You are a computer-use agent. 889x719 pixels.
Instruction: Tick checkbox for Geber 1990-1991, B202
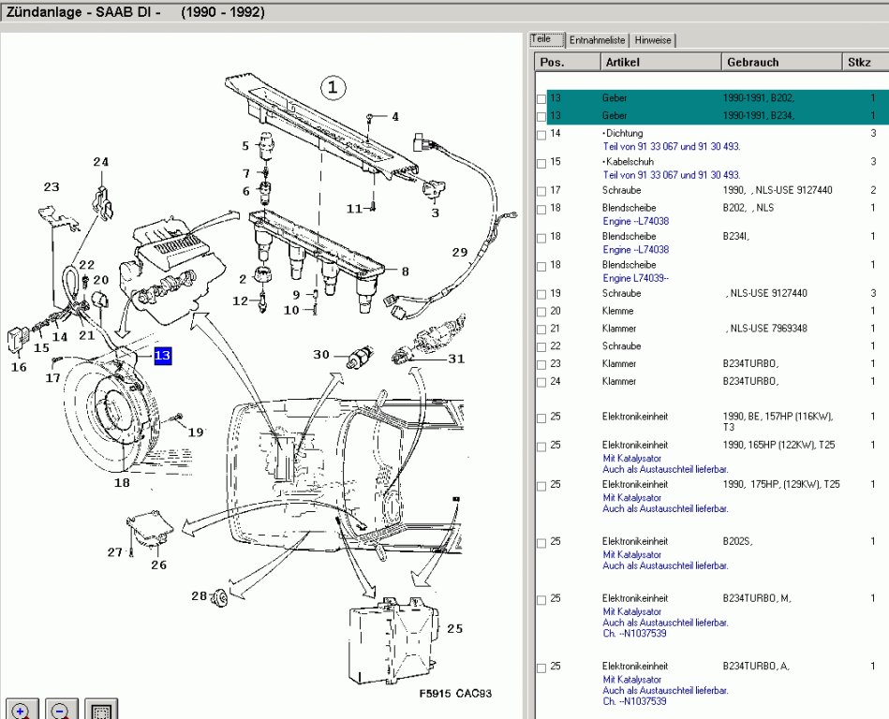(541, 99)
